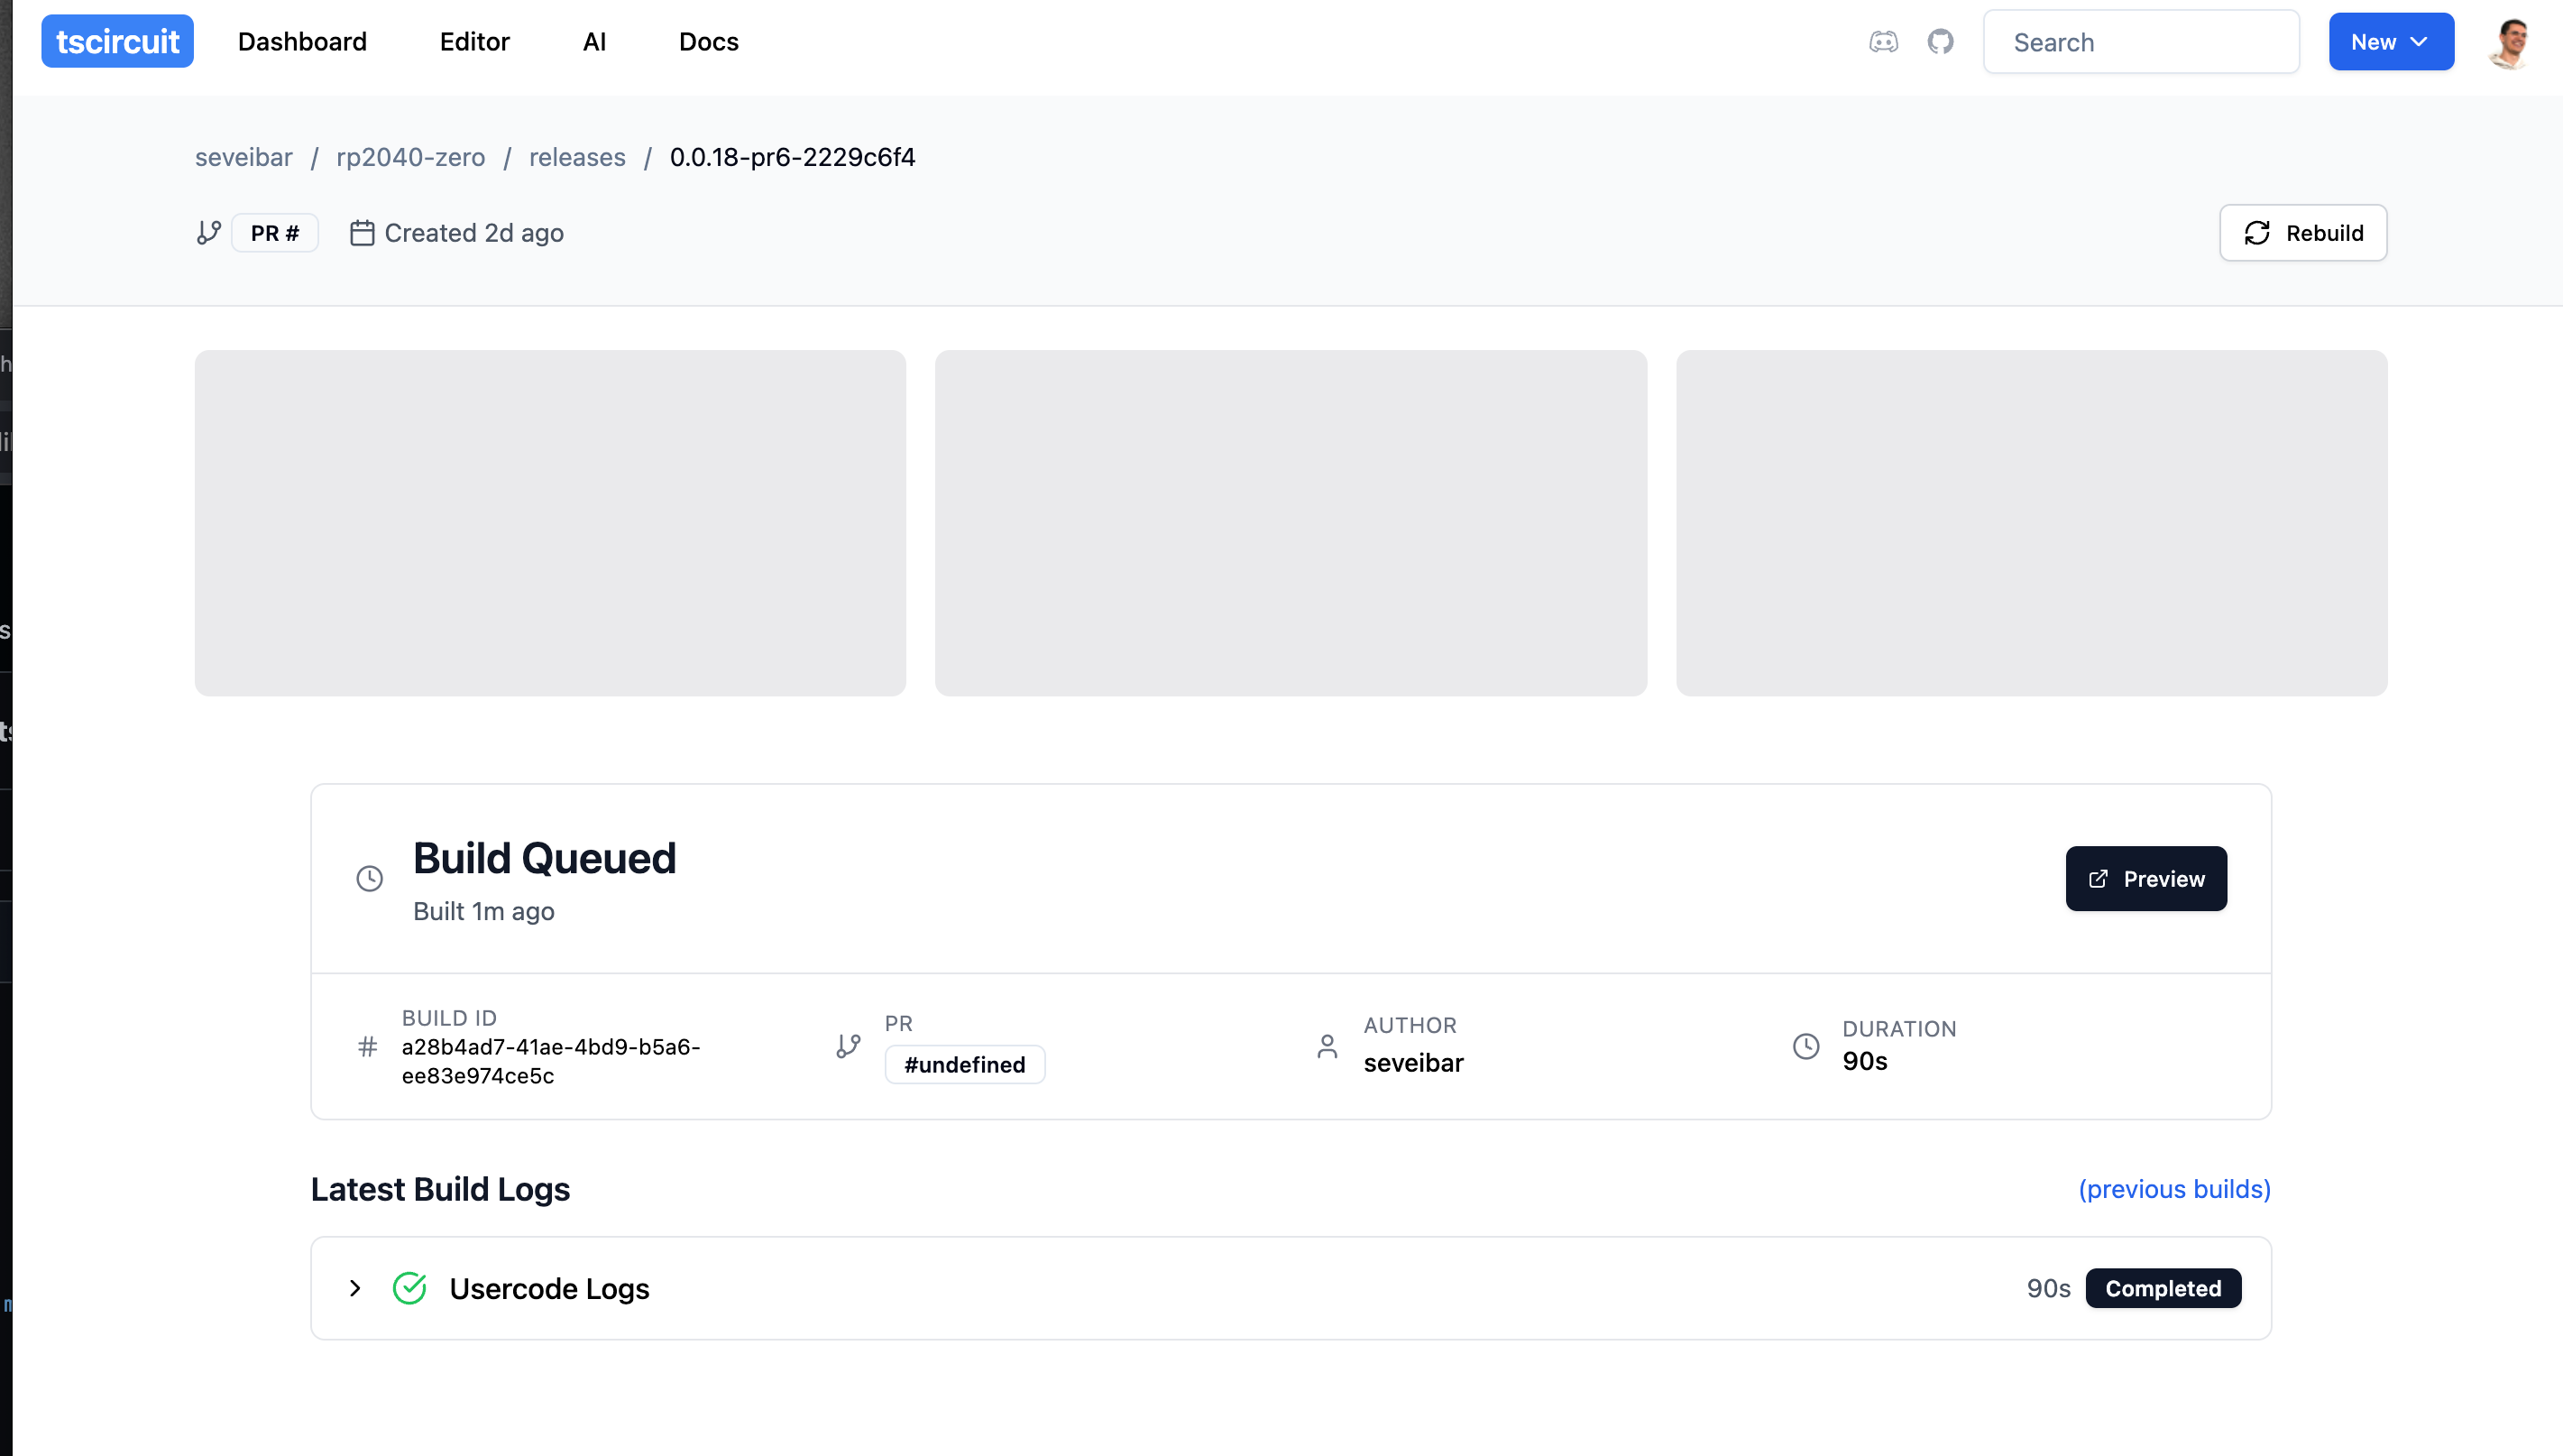Expand the Usercode Logs chevron
2563x1456 pixels.
coord(354,1288)
